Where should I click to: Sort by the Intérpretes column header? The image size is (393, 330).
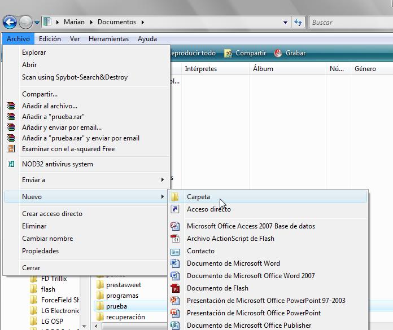point(216,69)
